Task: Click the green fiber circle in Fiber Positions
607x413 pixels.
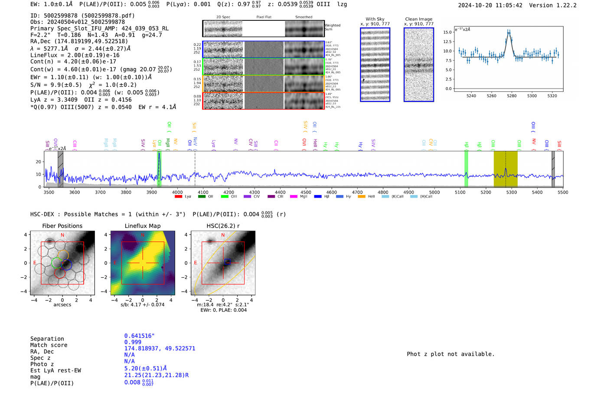Action: (x=57, y=263)
